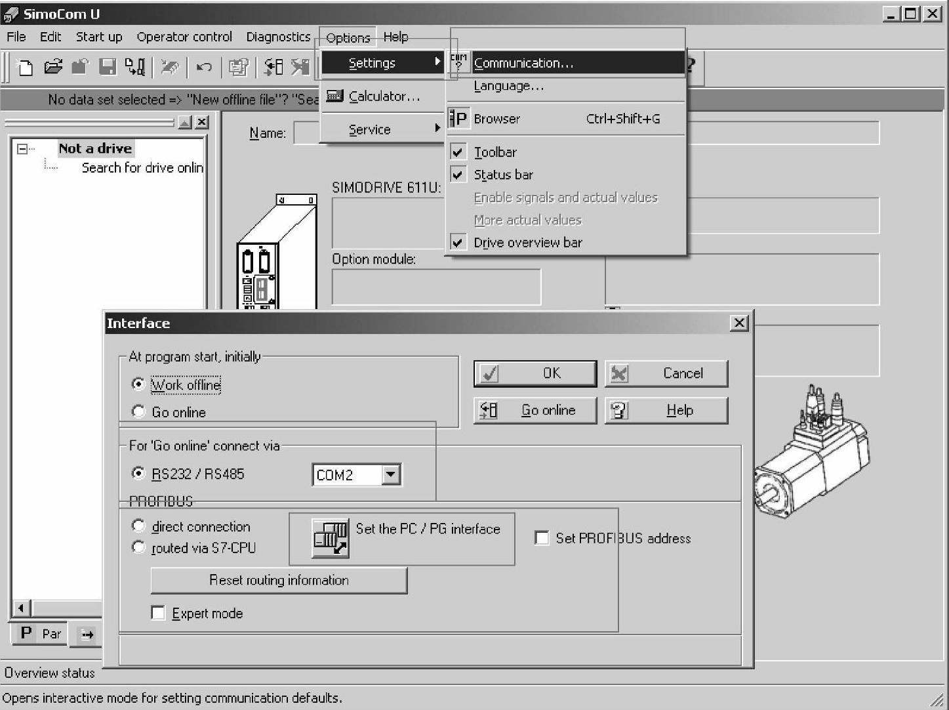Open the File menu
Image resolution: width=949 pixels, height=710 pixels.
pyautogui.click(x=16, y=37)
